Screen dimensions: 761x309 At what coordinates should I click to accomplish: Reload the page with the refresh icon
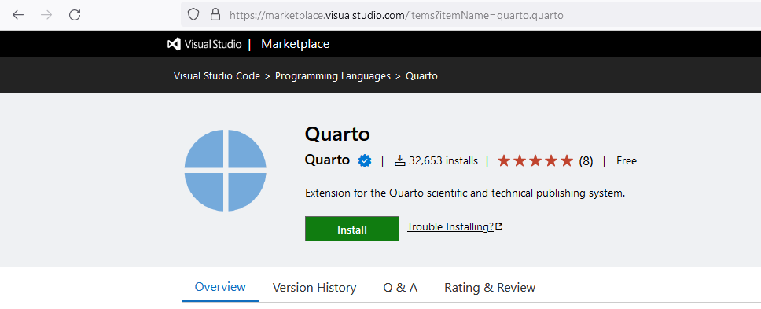[74, 15]
